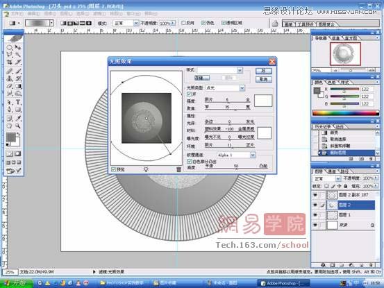Select the Brush tool
Screen dimensions: 384x288
(18, 71)
